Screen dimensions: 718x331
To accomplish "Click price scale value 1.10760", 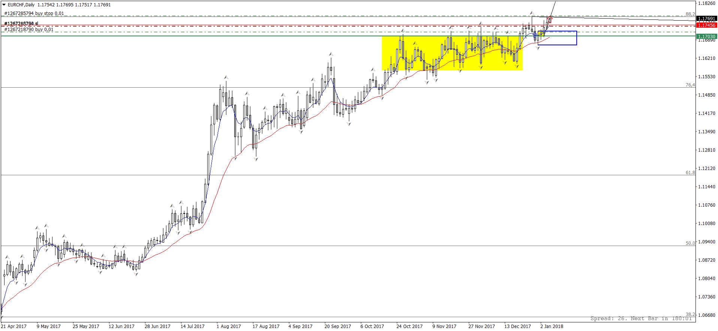I will 706,205.
